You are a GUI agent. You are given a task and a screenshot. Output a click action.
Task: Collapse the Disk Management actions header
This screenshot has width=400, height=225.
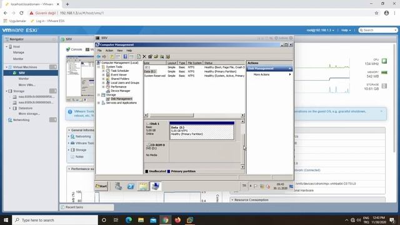point(290,69)
